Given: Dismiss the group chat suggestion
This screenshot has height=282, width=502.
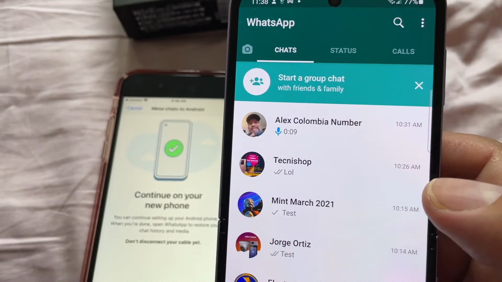Looking at the screenshot, I should click(419, 85).
